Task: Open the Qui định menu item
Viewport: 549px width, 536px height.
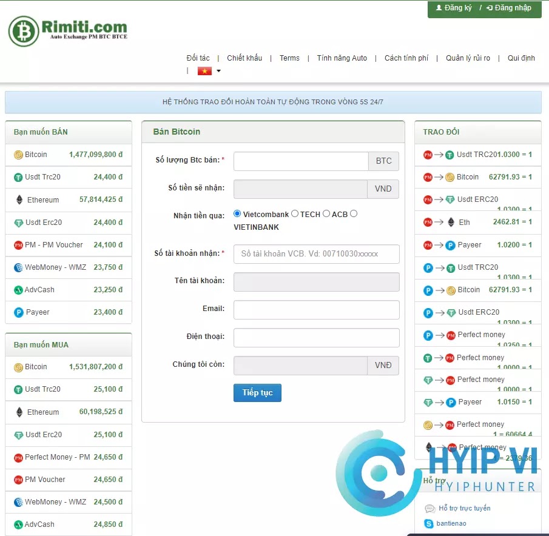Action: click(521, 58)
